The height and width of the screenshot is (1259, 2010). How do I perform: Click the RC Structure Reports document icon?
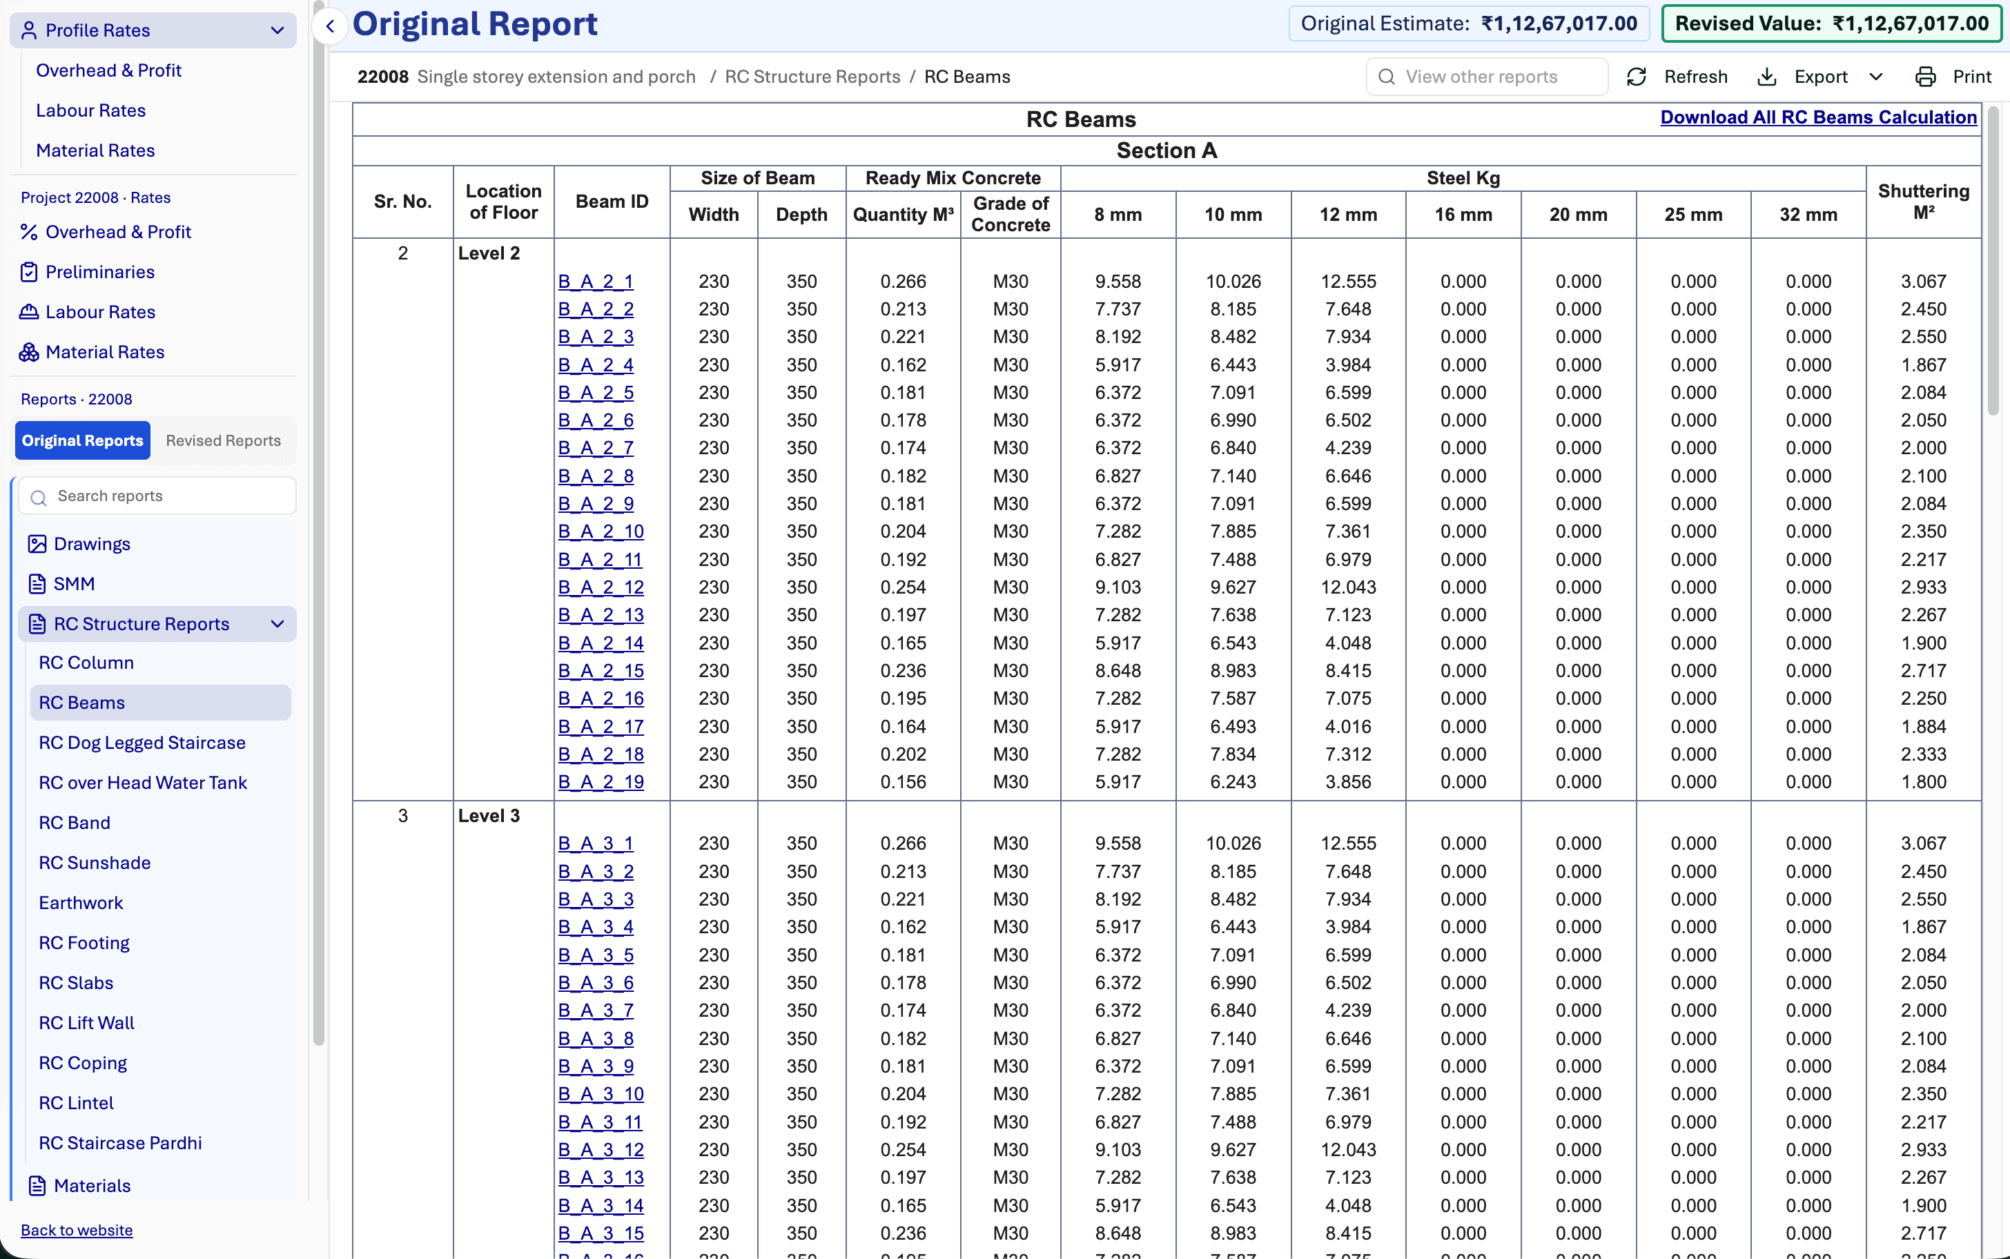37,624
